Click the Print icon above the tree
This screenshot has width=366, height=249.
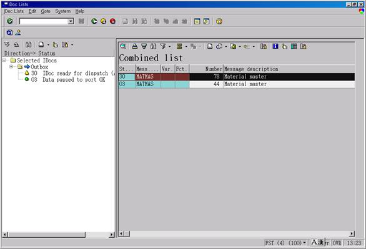(41, 44)
